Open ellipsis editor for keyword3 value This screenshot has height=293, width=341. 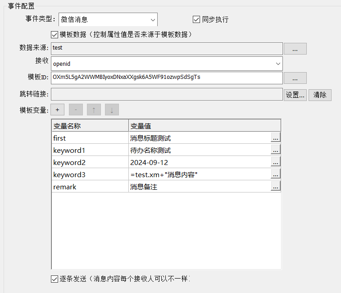(276, 174)
